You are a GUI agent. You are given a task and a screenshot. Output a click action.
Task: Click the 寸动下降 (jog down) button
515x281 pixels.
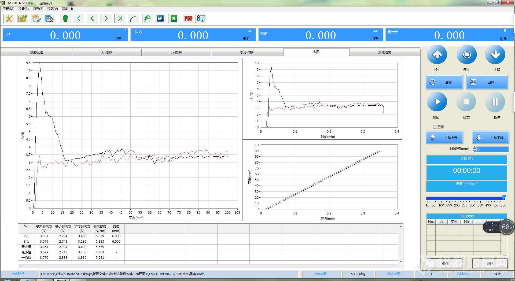pos(491,138)
